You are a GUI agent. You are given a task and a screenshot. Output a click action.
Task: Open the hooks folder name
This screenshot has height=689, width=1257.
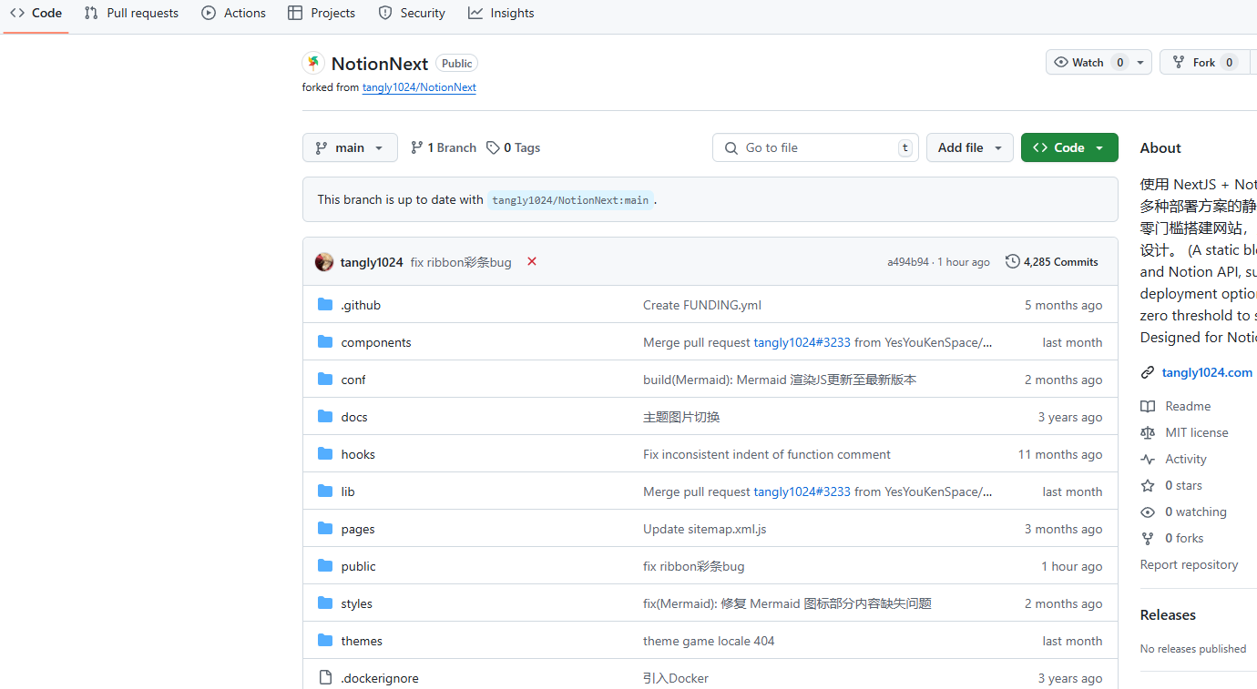pyautogui.click(x=358, y=454)
